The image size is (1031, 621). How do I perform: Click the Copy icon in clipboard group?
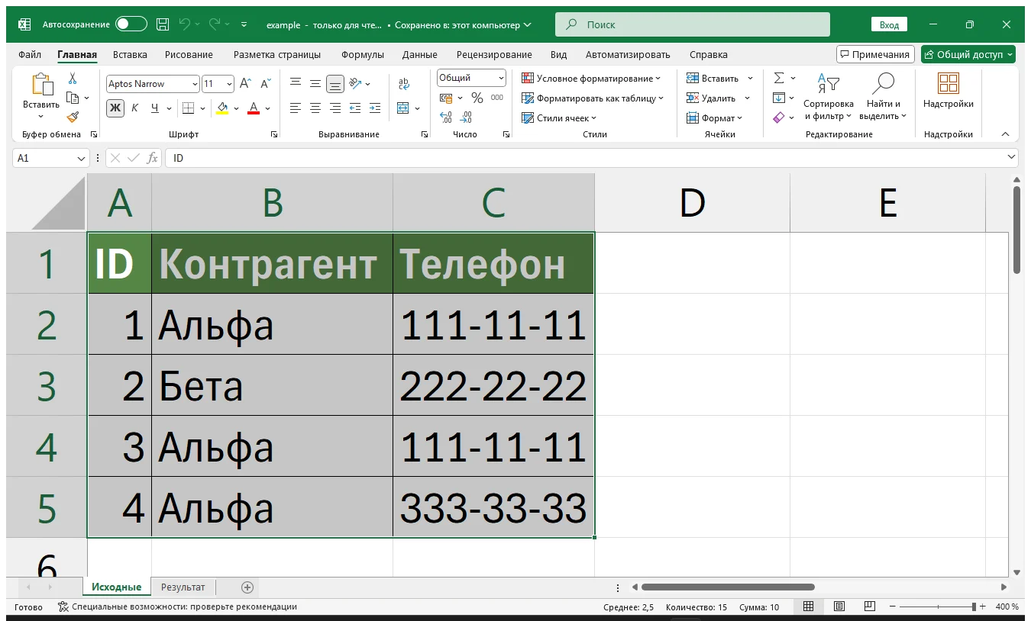(73, 98)
